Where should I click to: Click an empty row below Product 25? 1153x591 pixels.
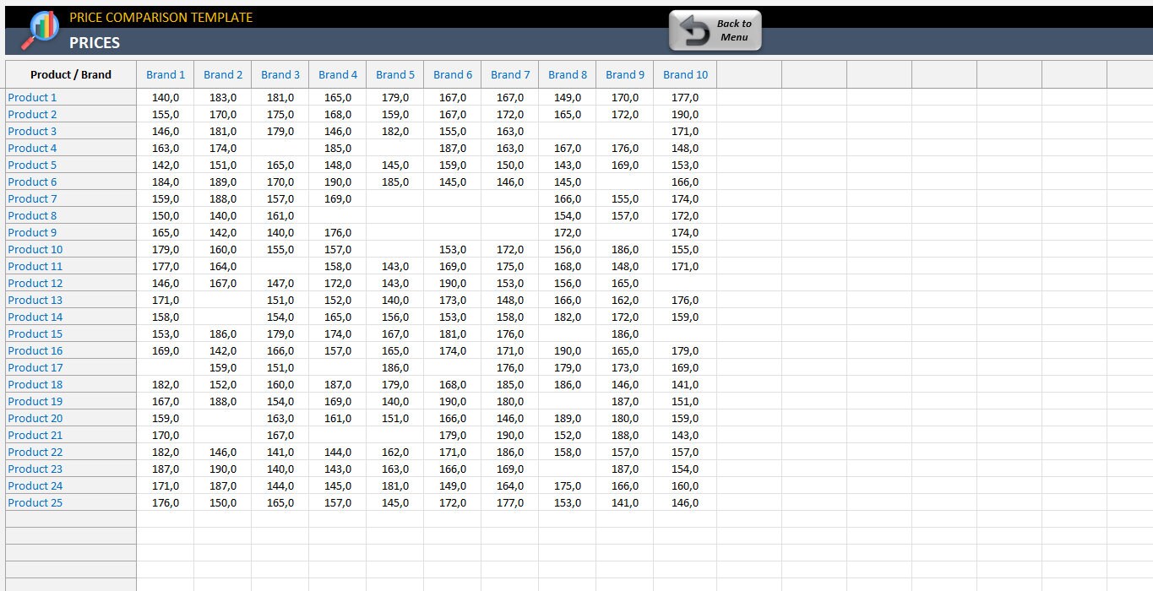[71, 518]
